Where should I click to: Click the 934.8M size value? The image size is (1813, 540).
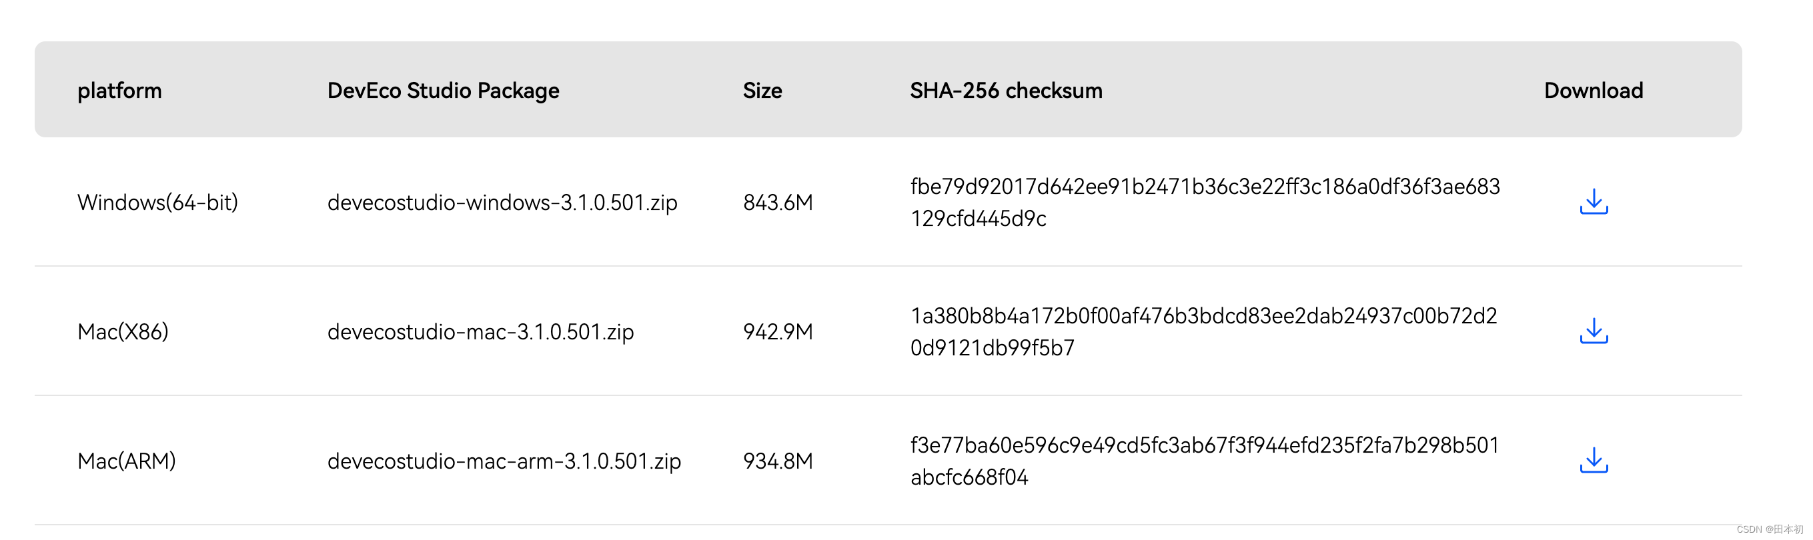pyautogui.click(x=778, y=461)
